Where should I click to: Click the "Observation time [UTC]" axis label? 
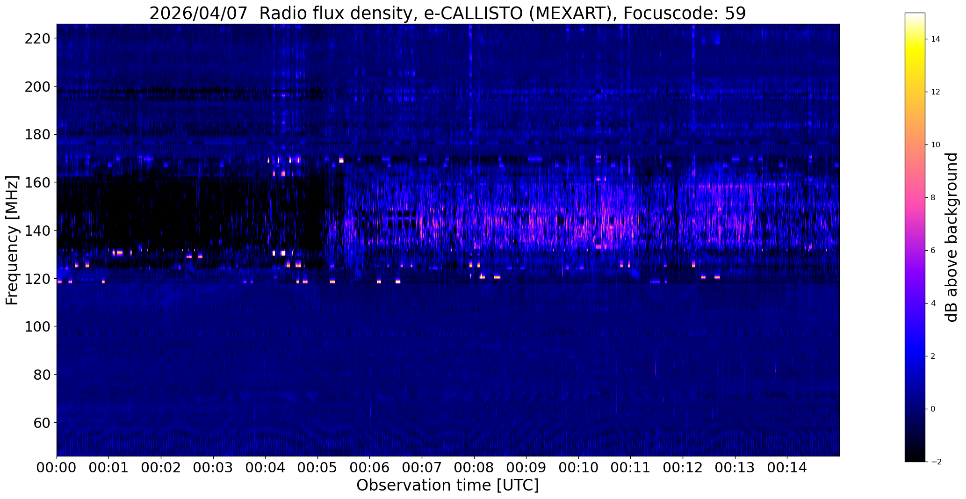[x=447, y=485]
